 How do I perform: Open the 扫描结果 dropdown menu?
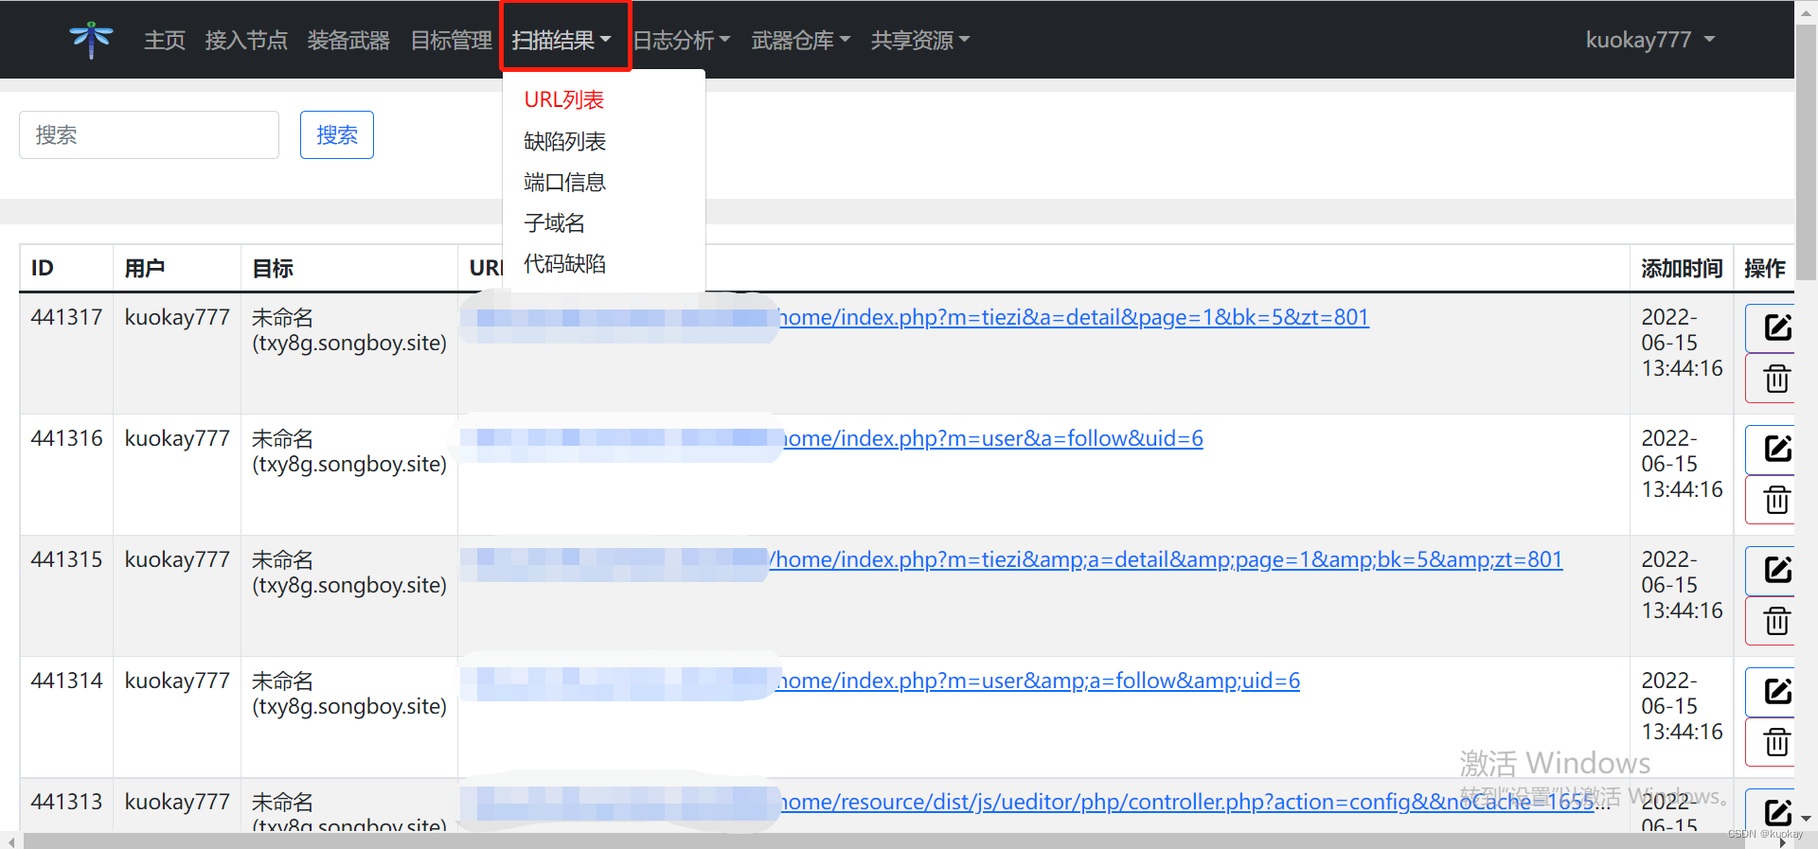(561, 40)
